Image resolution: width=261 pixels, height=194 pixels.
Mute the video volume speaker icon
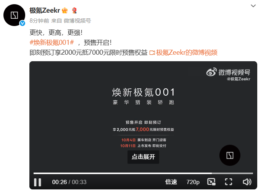click(x=247, y=182)
